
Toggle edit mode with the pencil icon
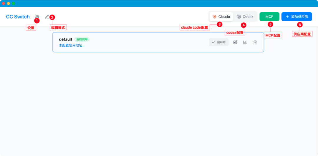[47, 17]
